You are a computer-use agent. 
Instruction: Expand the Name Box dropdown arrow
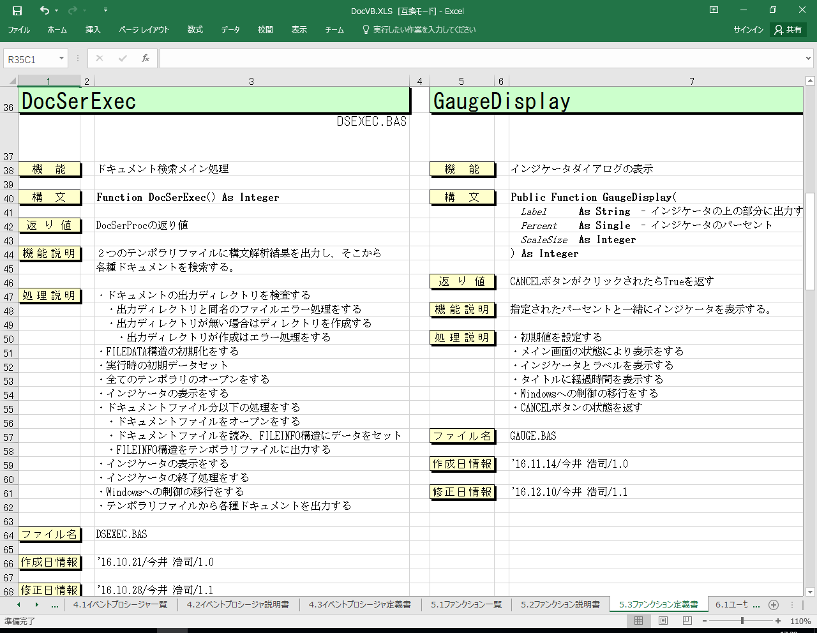tap(62, 59)
